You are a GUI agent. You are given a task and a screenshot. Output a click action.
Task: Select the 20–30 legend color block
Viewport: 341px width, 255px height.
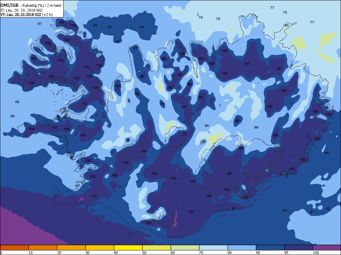coord(71,248)
